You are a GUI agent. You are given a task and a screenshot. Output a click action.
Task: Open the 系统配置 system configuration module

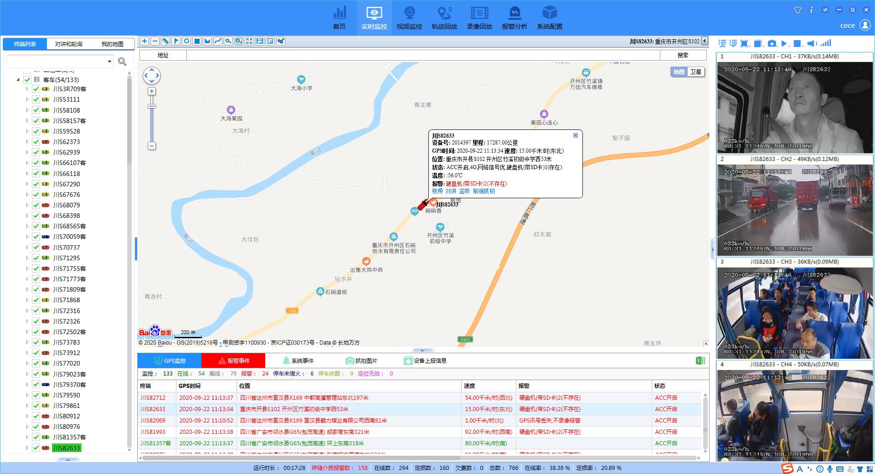[550, 18]
